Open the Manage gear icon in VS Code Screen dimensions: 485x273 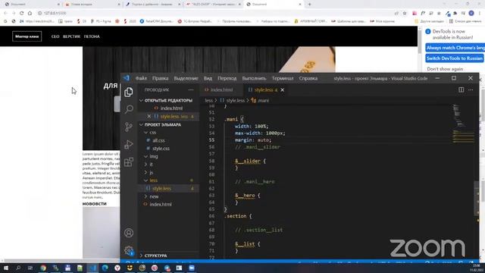129,250
